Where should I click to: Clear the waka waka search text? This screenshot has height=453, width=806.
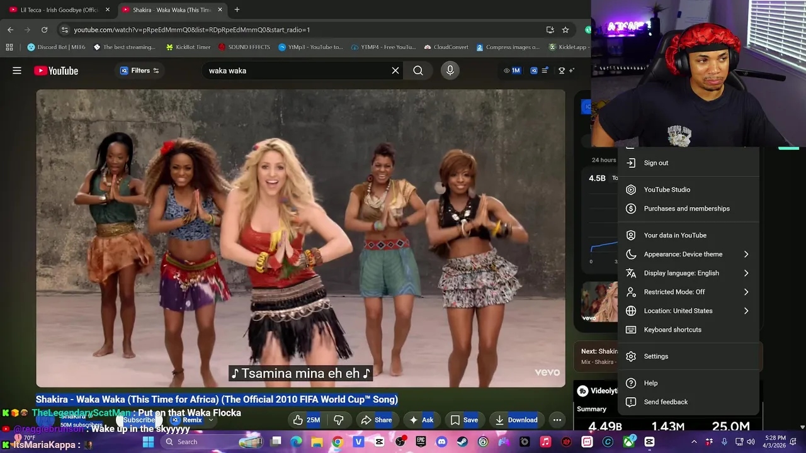point(395,70)
